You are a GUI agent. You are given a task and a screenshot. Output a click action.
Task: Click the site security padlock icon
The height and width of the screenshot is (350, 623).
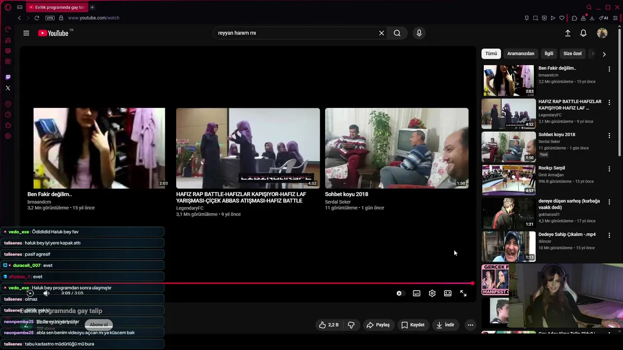point(61,18)
